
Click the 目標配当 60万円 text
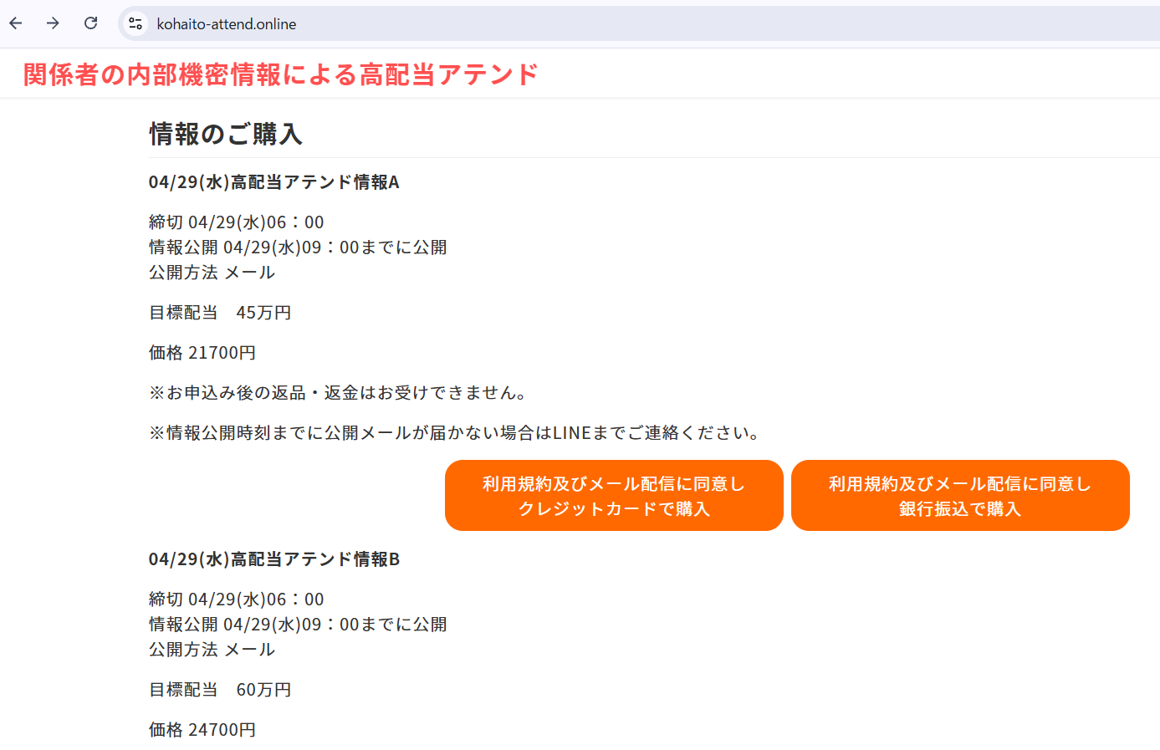point(220,690)
